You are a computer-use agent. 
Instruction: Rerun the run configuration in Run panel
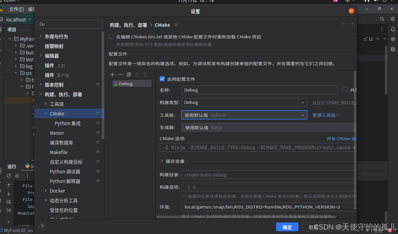pyautogui.click(x=9, y=176)
